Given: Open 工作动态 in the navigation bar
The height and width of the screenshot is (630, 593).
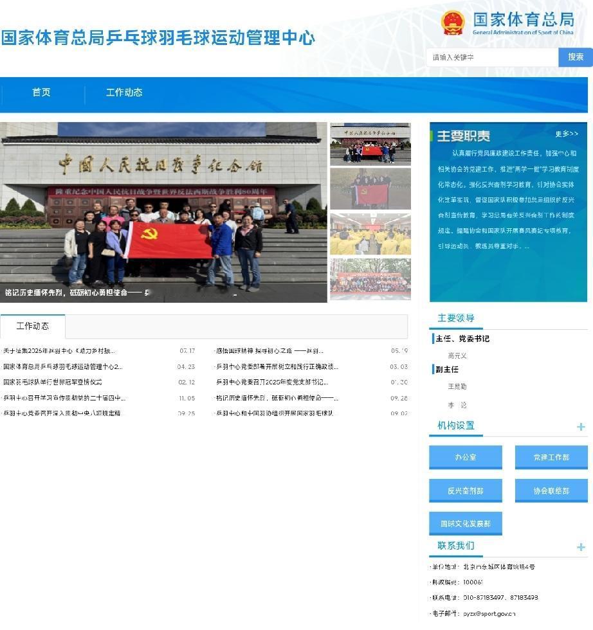Looking at the screenshot, I should [124, 93].
